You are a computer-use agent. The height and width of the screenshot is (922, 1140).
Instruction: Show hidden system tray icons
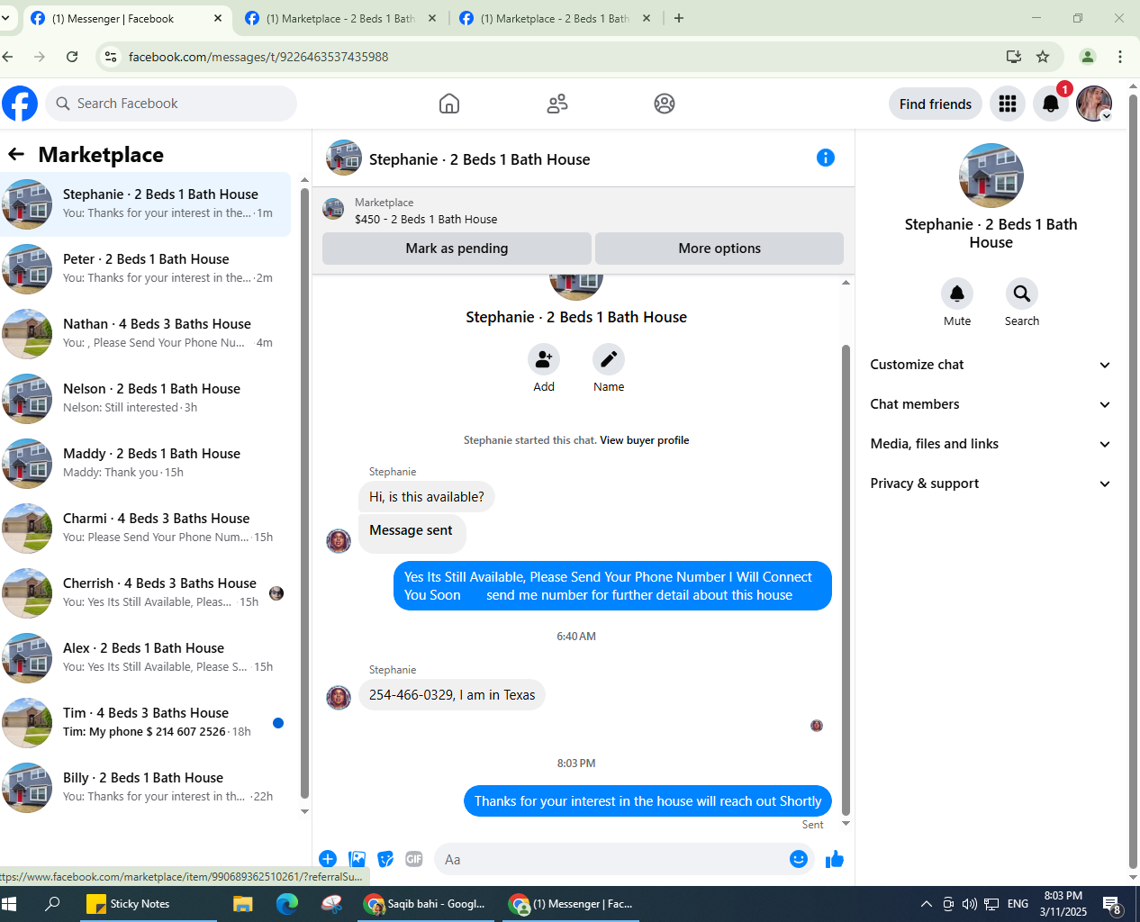926,904
